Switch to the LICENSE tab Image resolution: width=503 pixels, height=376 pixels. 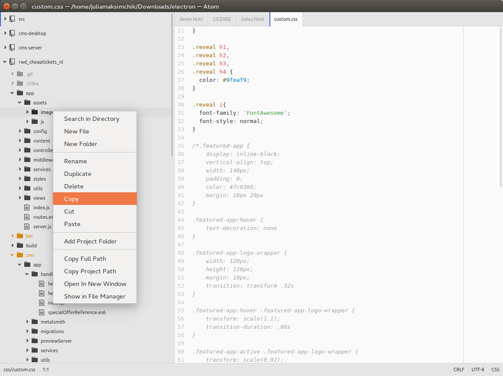tap(222, 19)
